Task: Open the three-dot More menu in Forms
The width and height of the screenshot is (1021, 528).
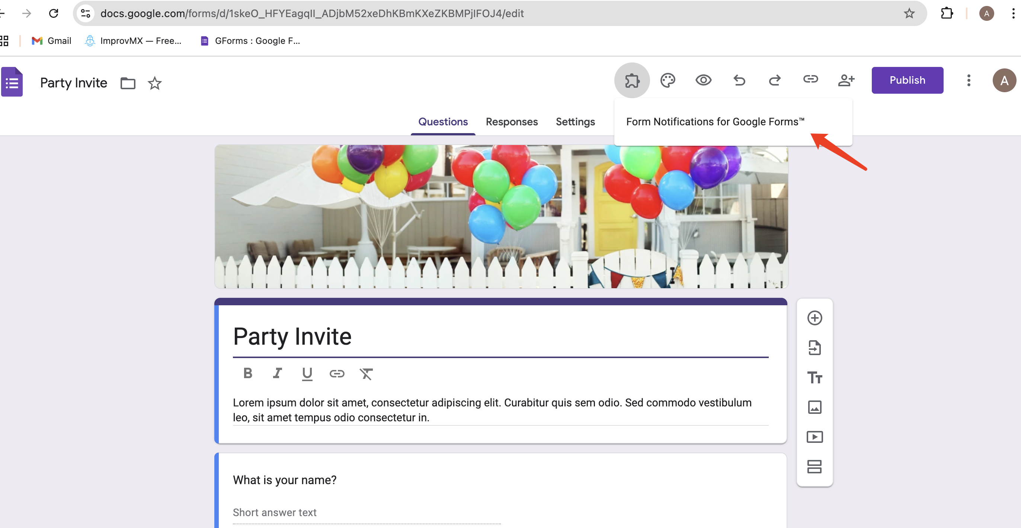Action: tap(968, 80)
